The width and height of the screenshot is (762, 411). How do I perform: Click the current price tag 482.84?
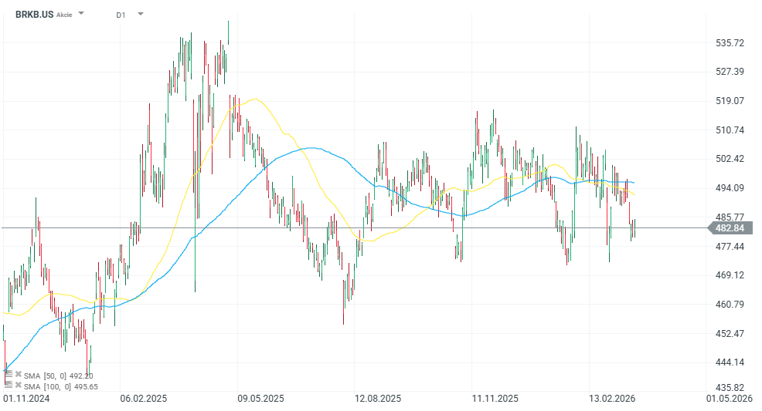pyautogui.click(x=730, y=227)
